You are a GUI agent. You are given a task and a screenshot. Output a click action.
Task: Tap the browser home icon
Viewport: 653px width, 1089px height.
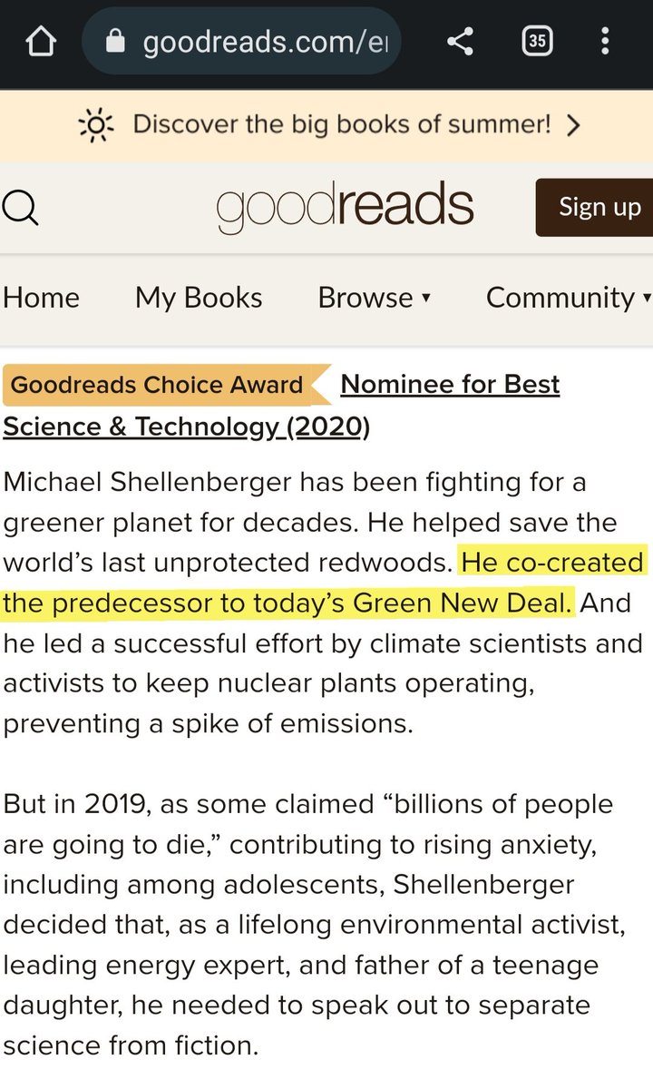41,41
